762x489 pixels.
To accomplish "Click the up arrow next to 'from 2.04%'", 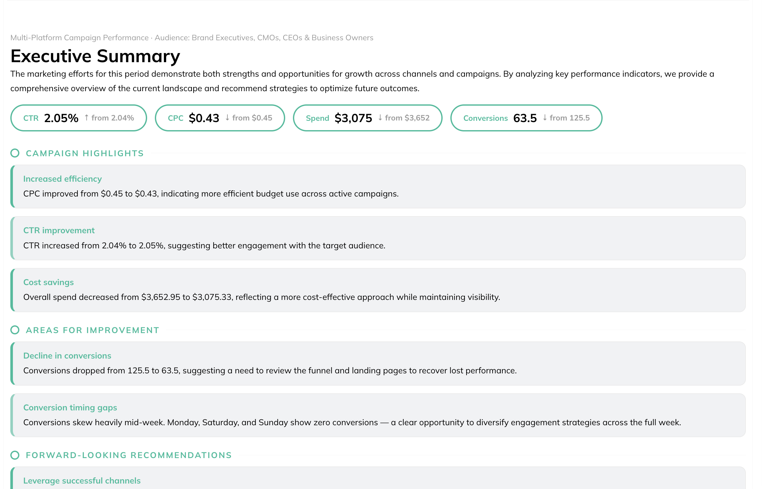I will pyautogui.click(x=86, y=118).
